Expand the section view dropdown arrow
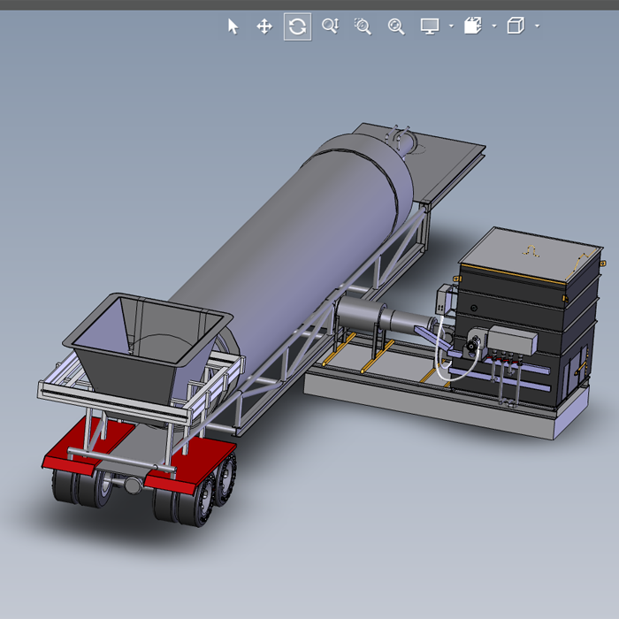The image size is (619, 619). [494, 26]
